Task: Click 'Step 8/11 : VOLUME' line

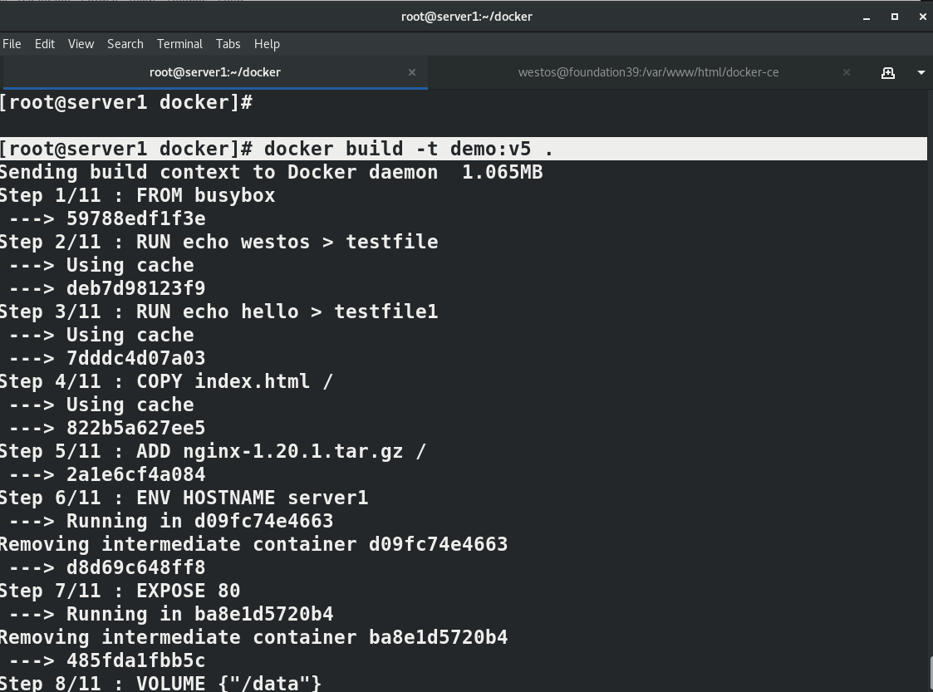Action: 160,683
